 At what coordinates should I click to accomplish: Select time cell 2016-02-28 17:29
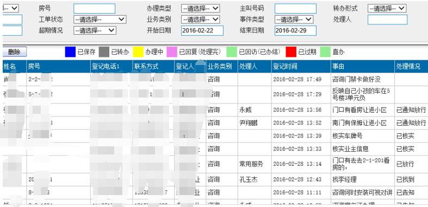click(301, 95)
